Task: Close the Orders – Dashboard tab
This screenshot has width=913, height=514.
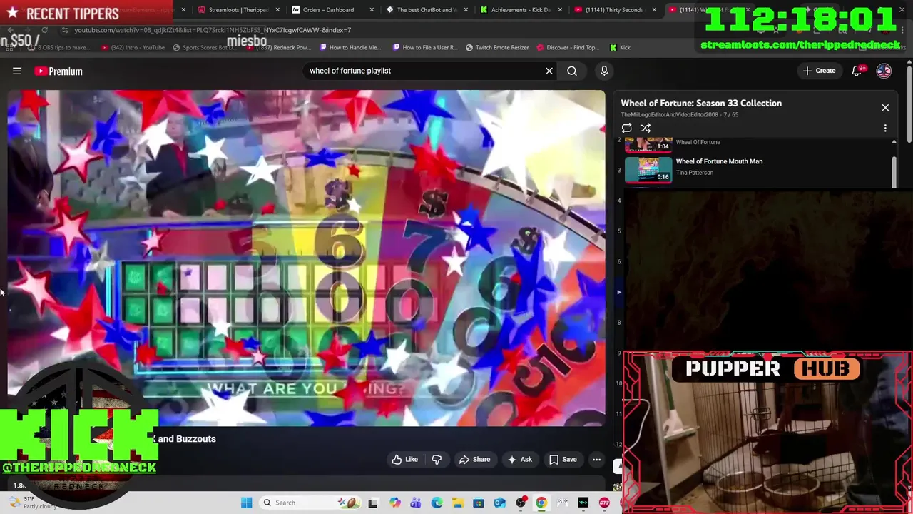Action: tap(372, 10)
